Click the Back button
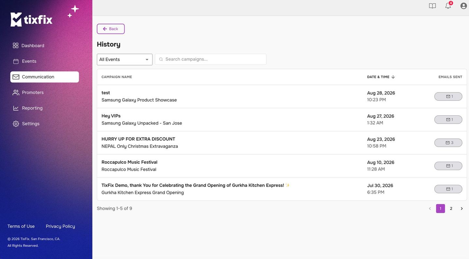 [111, 29]
